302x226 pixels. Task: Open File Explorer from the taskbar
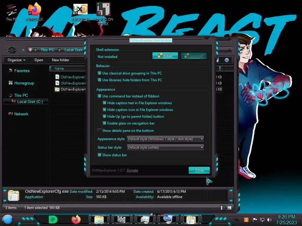pyautogui.click(x=99, y=220)
